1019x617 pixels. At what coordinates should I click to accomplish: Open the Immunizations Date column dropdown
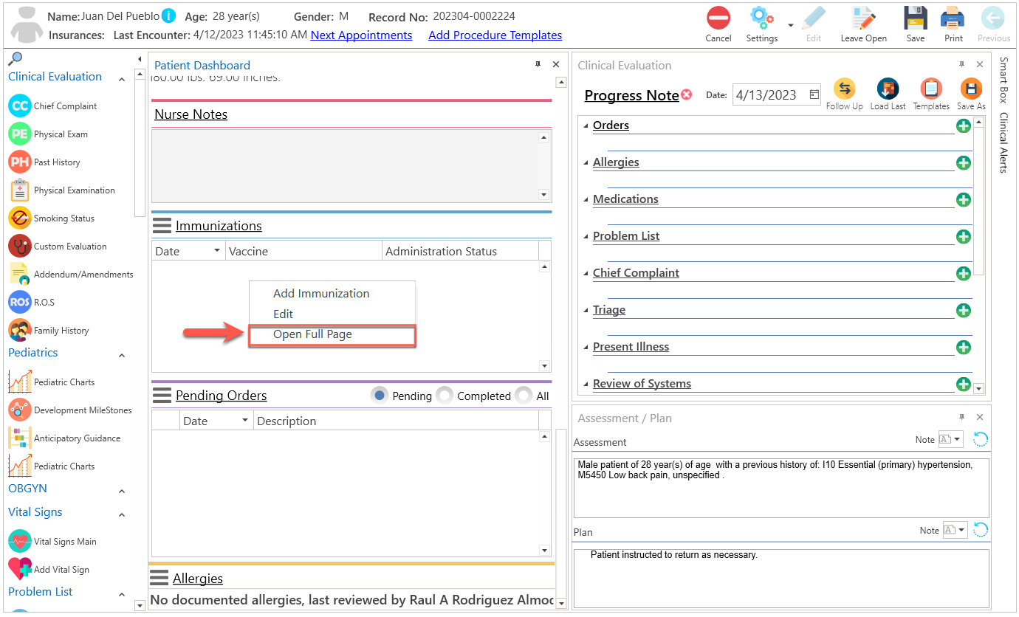[x=216, y=251]
